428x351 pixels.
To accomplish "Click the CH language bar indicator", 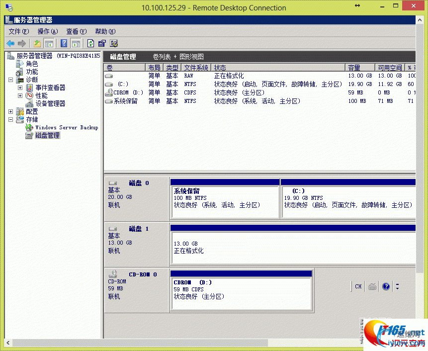I will [358, 286].
